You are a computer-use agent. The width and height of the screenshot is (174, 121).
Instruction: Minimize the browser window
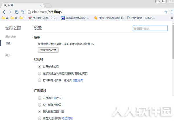click(158, 1)
